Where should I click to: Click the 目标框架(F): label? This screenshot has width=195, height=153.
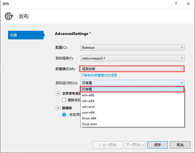coord(64,58)
